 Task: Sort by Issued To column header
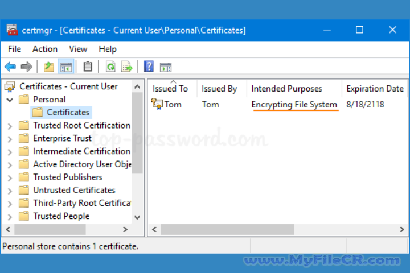(170, 89)
